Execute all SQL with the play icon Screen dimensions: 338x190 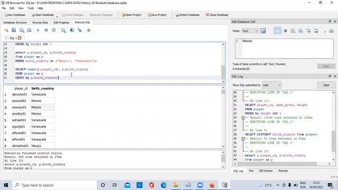(38, 30)
